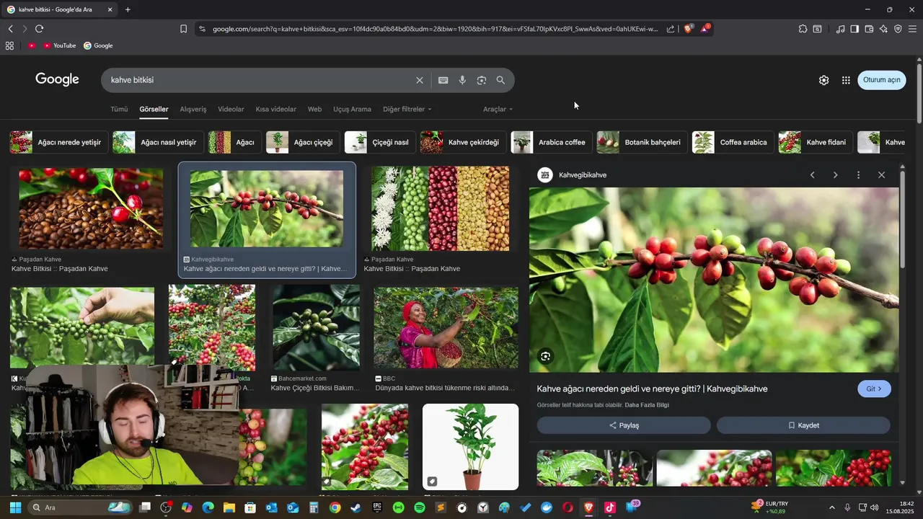This screenshot has height=519, width=923.
Task: Select the Kahve fidanı suggestion chip
Action: (x=816, y=142)
